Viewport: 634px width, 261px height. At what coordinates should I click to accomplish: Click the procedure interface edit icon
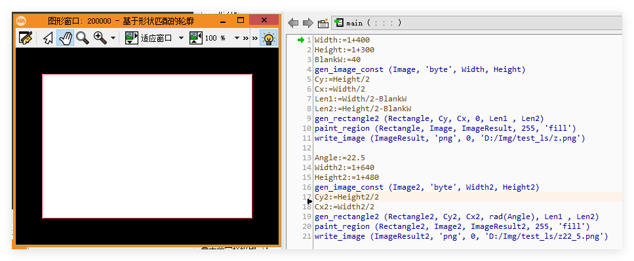(323, 23)
